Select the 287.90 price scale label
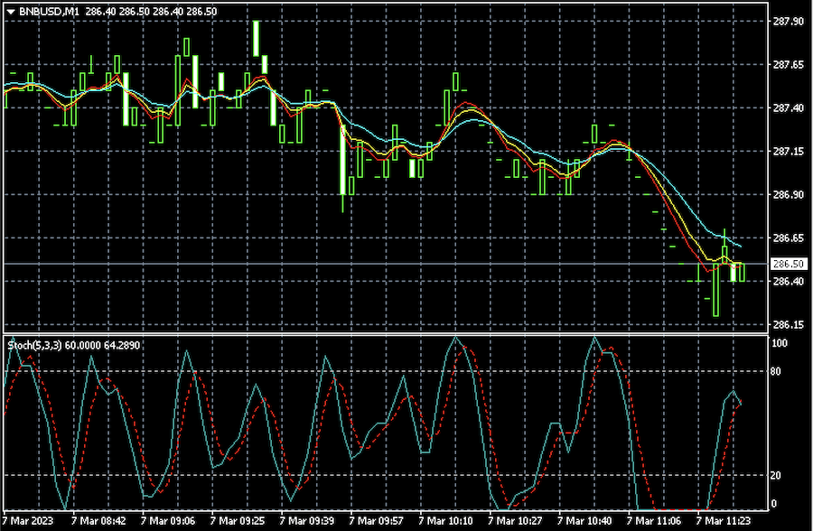The image size is (813, 531). [x=788, y=22]
